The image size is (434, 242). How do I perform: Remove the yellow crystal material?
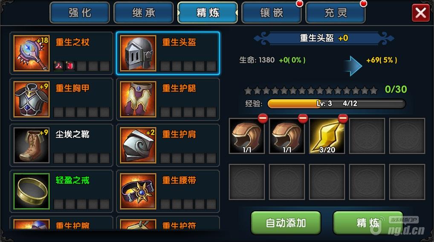pyautogui.click(x=343, y=118)
